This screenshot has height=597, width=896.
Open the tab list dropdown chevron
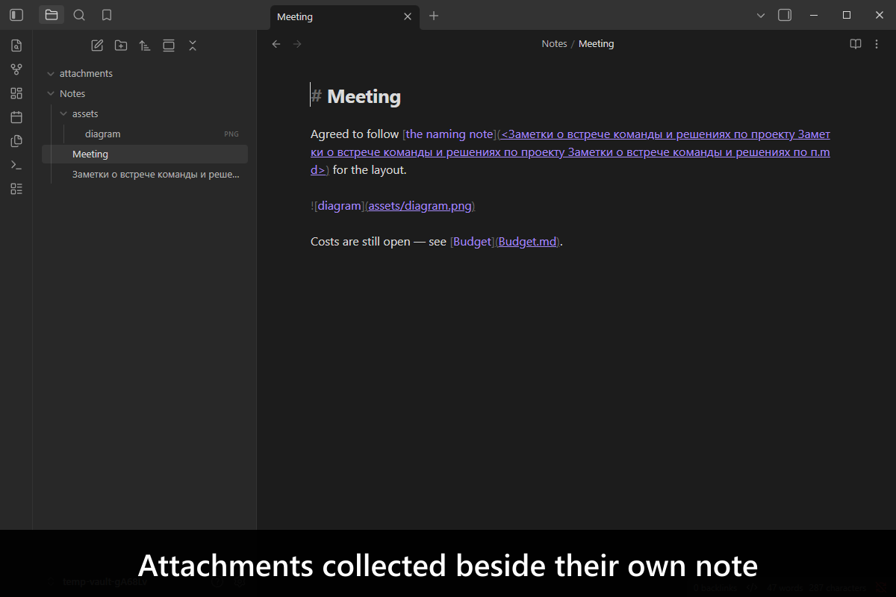click(761, 15)
